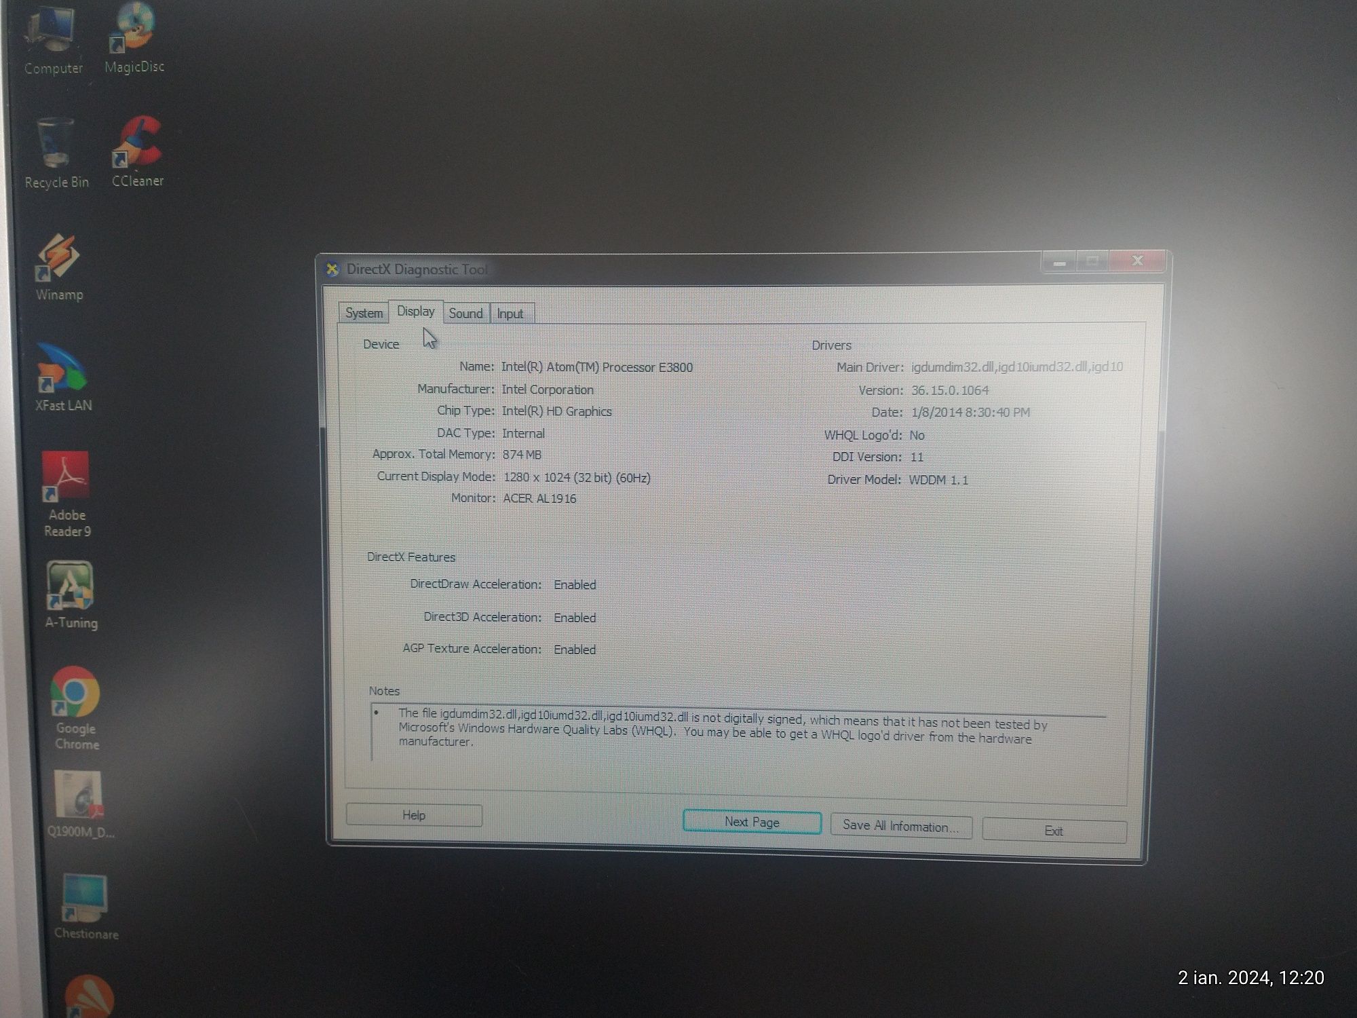Click Next Page button
Image resolution: width=1357 pixels, height=1018 pixels.
(750, 821)
